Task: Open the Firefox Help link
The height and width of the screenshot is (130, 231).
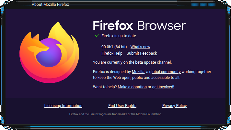Action: (x=112, y=53)
